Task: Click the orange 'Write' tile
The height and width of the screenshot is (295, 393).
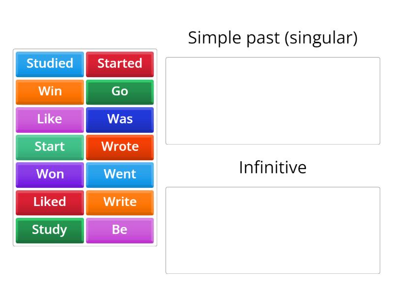Action: (120, 202)
